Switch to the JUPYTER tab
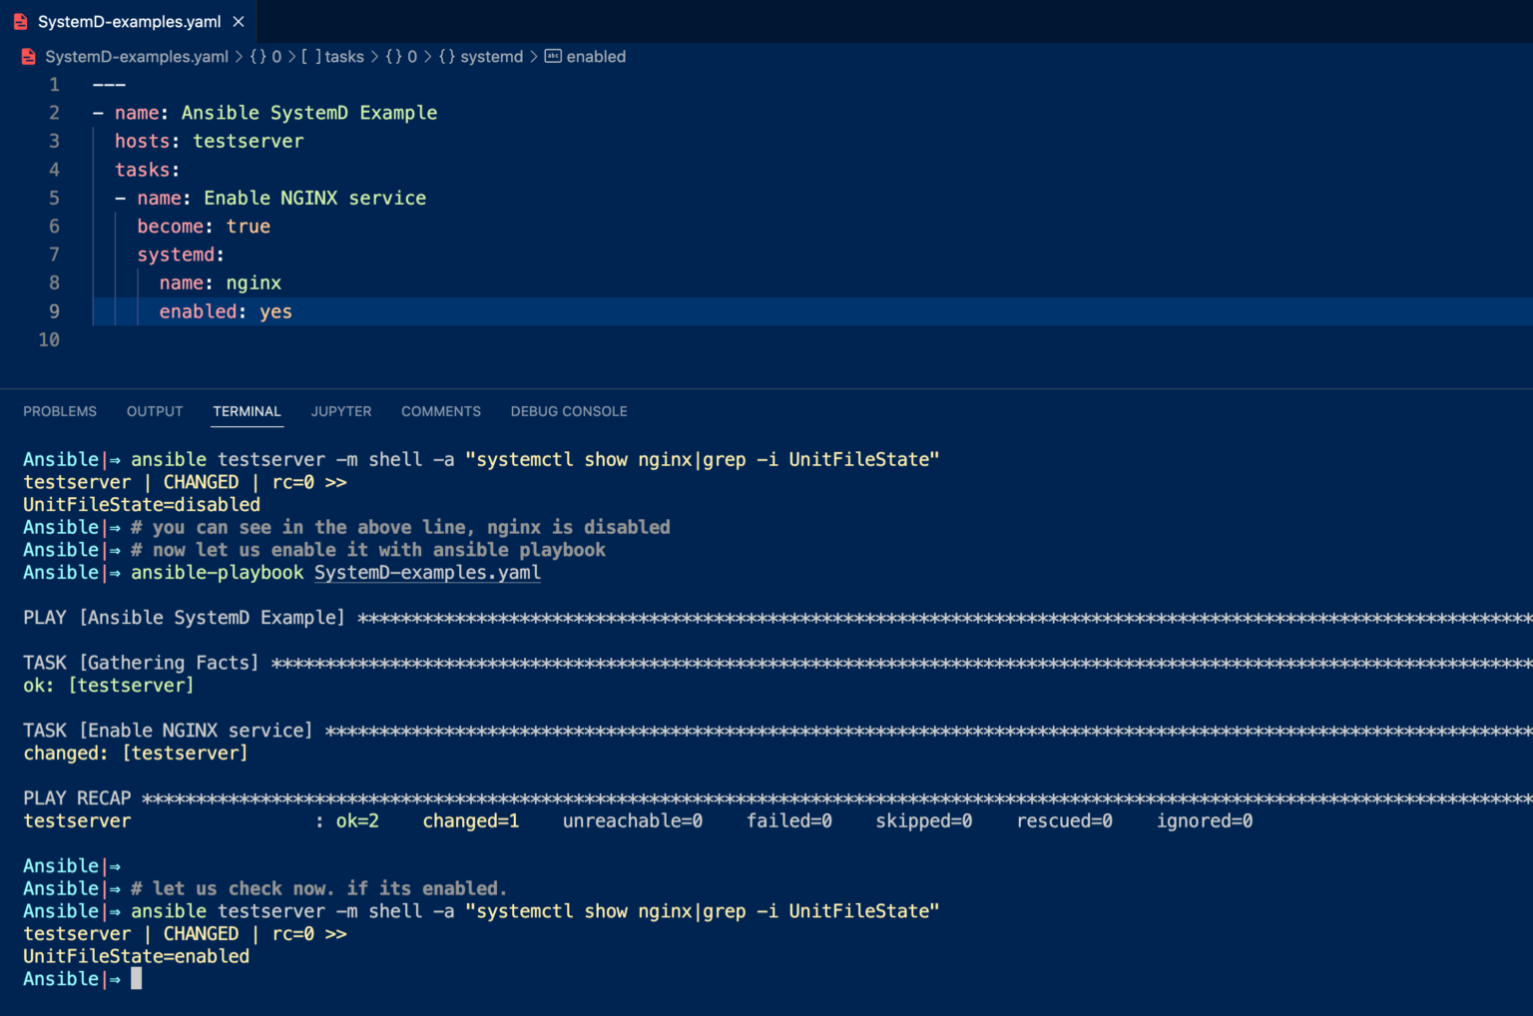 click(340, 411)
